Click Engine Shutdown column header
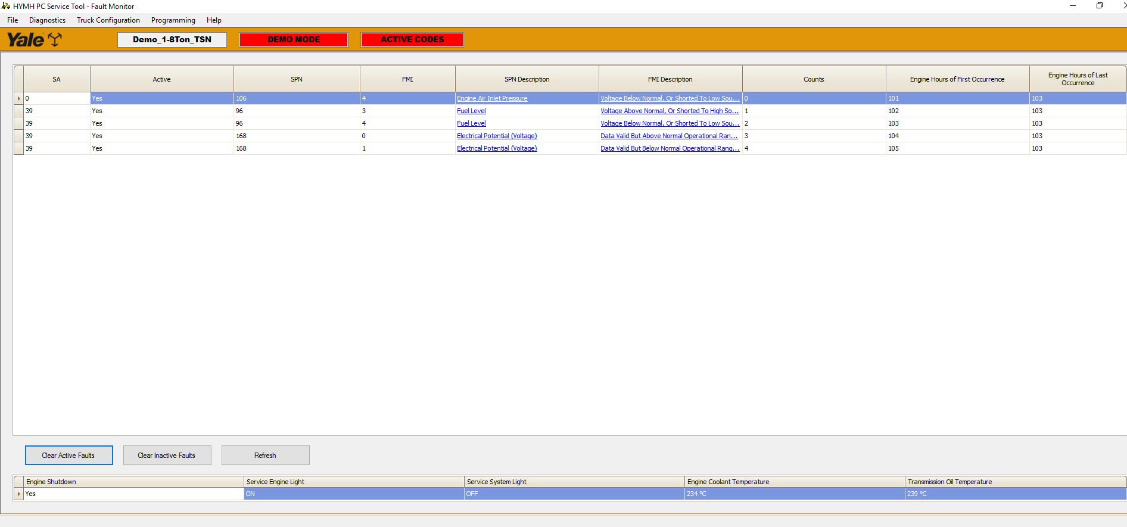 pyautogui.click(x=134, y=482)
